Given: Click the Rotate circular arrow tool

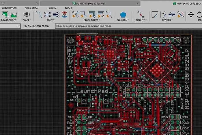Looking at the screenshot, I should [x=199, y=15].
